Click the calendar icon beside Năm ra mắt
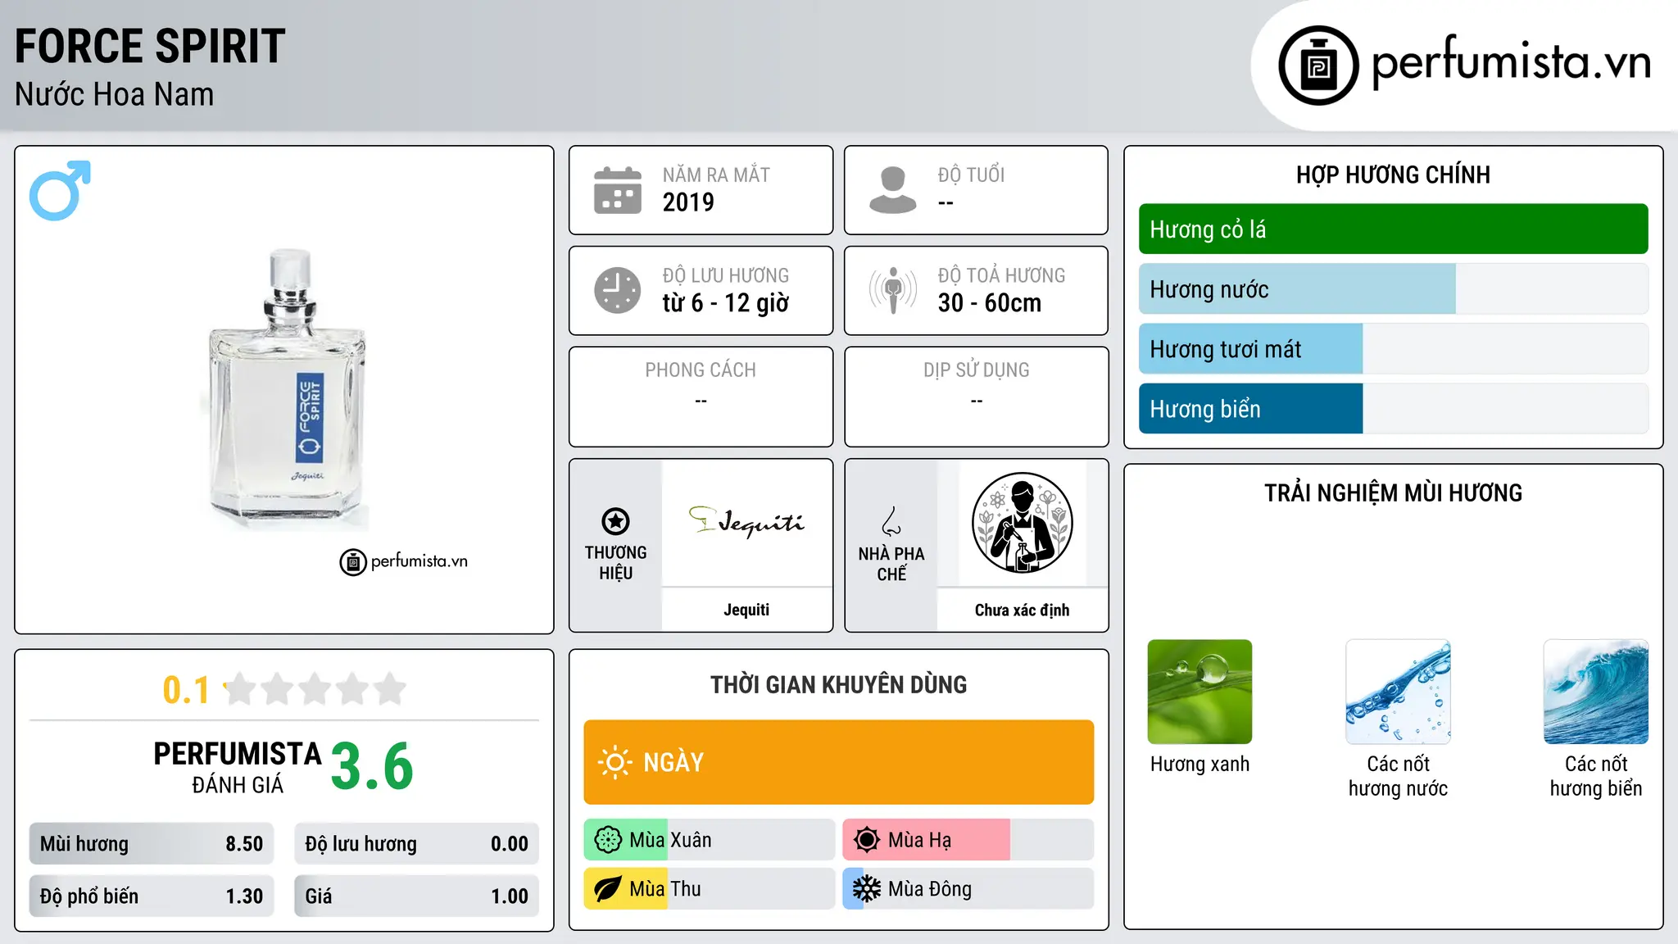 coord(618,190)
